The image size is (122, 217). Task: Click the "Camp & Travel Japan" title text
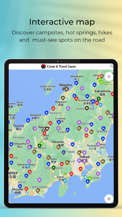[x=62, y=66]
